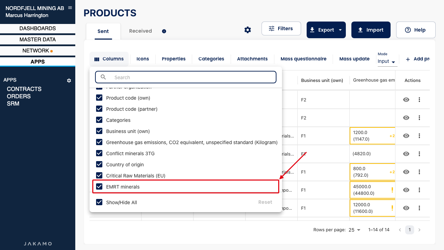
Task: View the 12000.0 row with its eye icon
Action: [406, 208]
